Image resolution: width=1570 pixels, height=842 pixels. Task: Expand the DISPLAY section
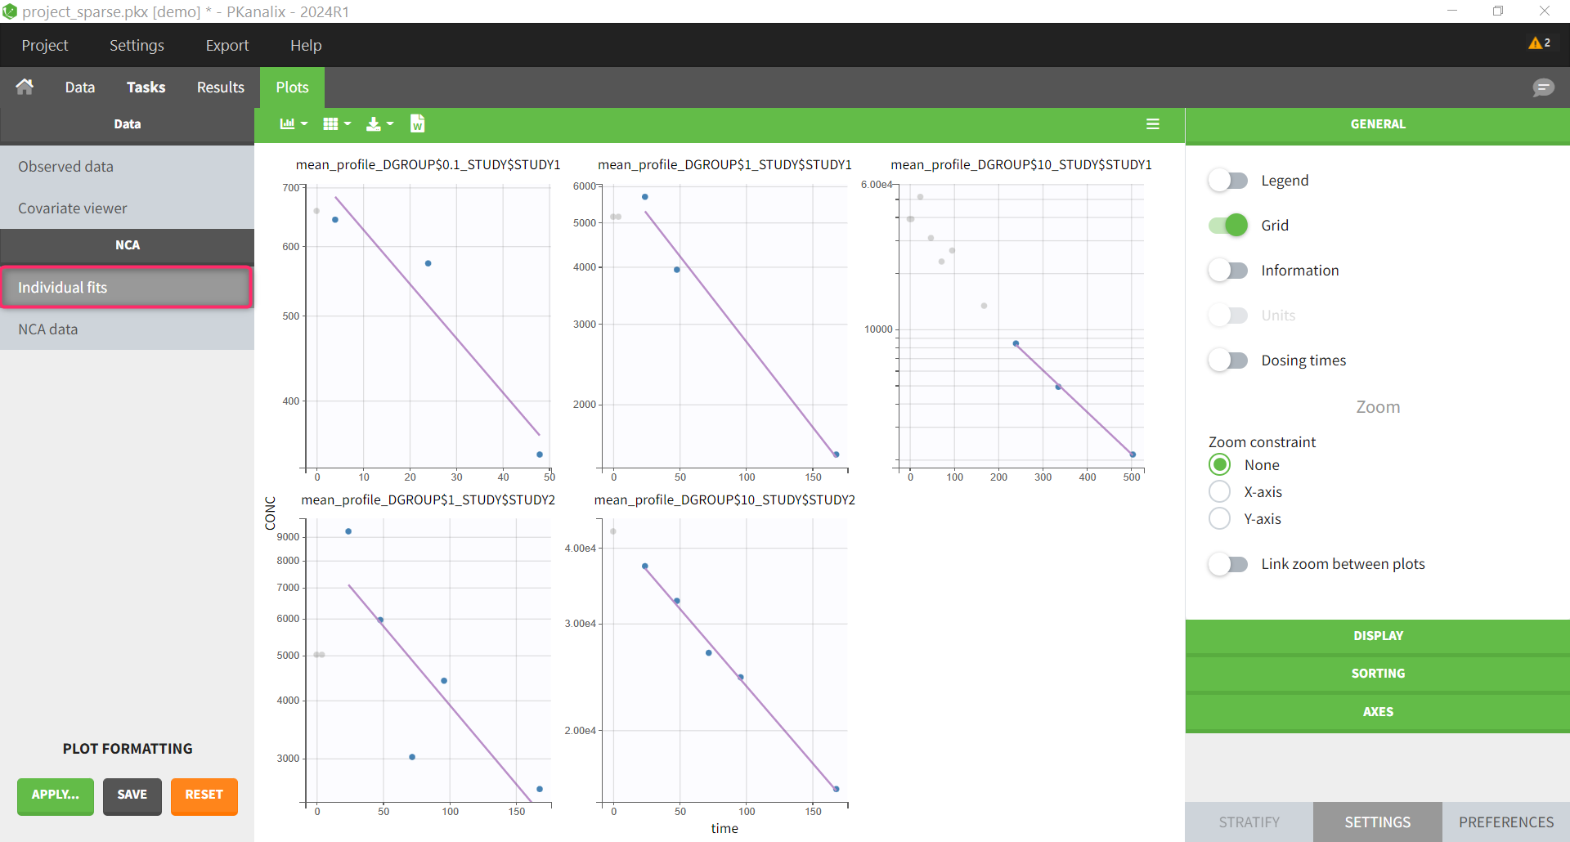(x=1377, y=636)
